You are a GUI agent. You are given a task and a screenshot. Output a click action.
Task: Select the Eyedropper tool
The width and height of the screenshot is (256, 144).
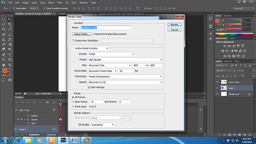point(10,29)
